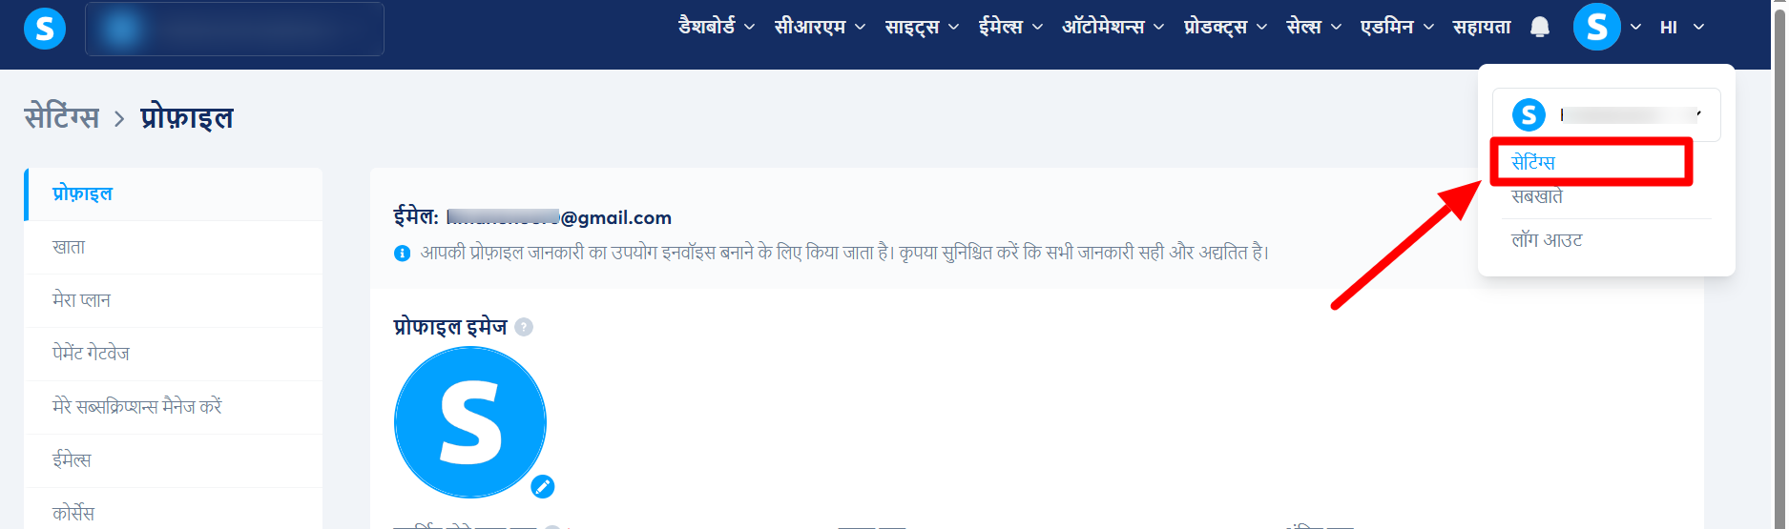Viewport: 1789px width, 529px height.
Task: Select लॉग आउट in the account dropdown
Action: [x=1547, y=240]
